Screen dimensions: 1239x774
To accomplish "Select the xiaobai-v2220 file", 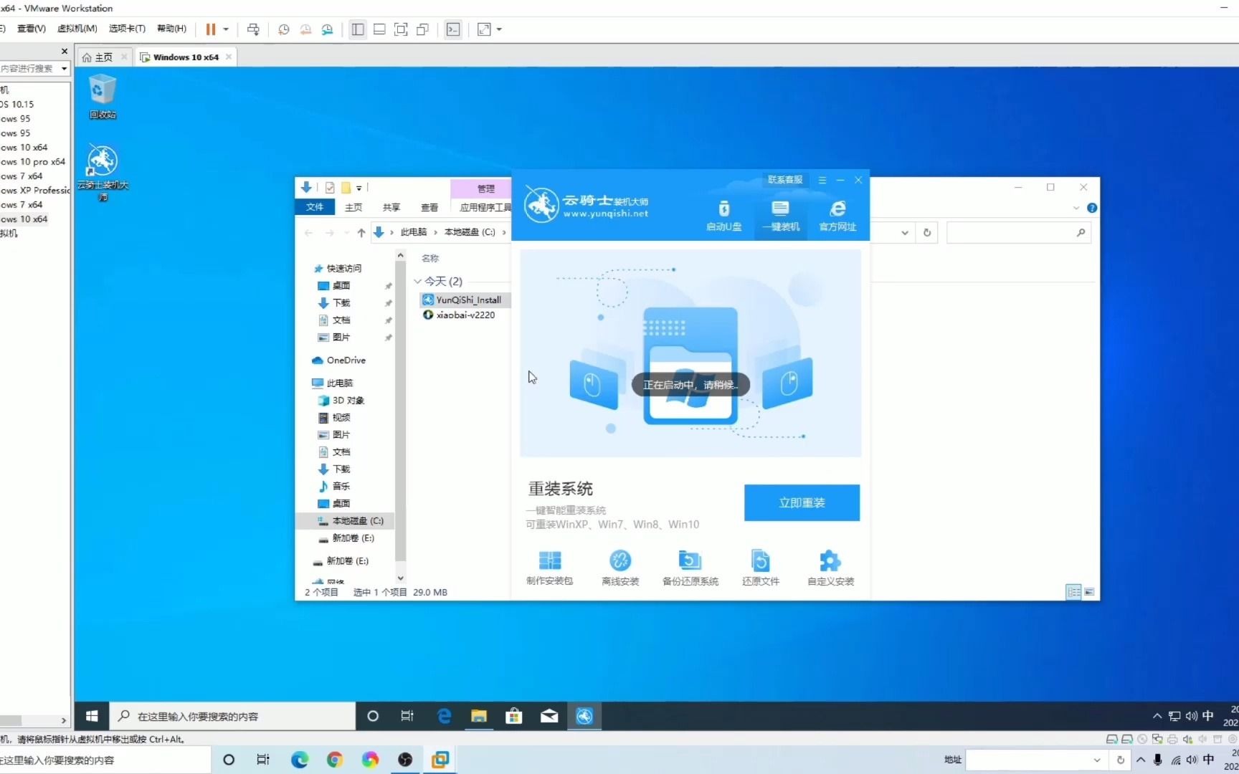I will pyautogui.click(x=459, y=315).
